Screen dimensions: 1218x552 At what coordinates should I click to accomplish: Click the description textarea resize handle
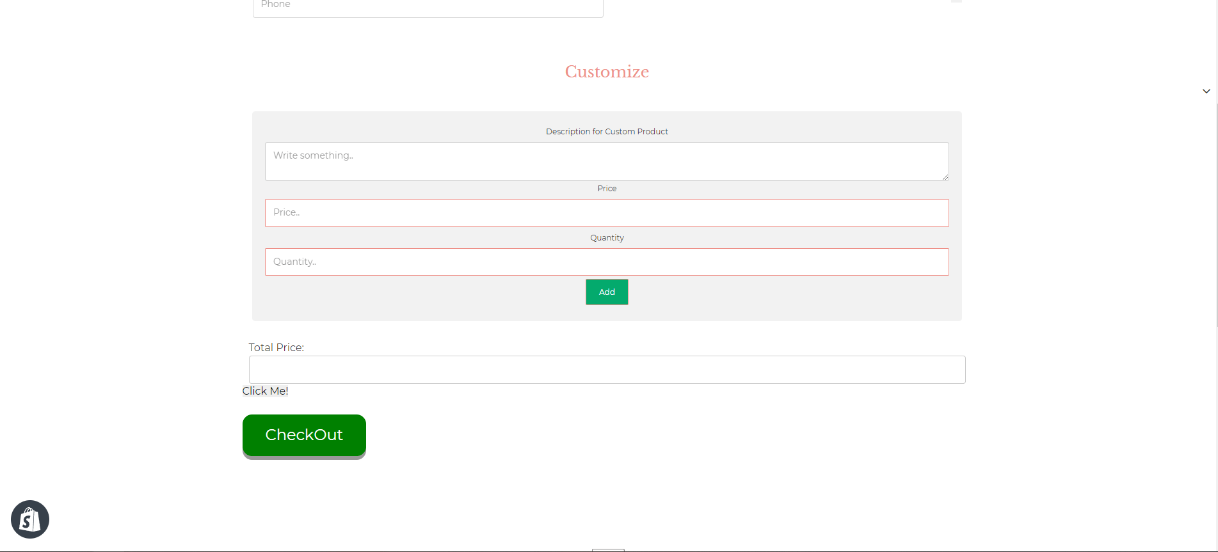tap(945, 177)
